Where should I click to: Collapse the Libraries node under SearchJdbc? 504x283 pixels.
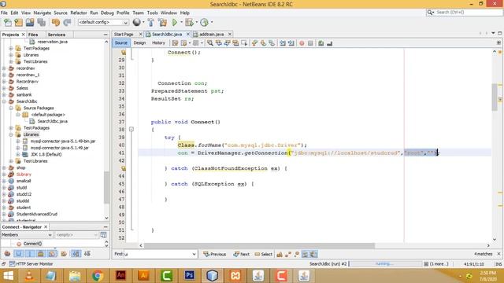click(x=11, y=134)
